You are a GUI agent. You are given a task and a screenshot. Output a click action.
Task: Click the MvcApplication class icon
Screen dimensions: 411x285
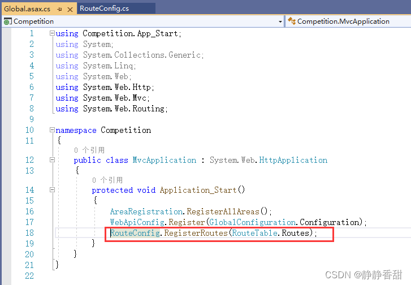[x=292, y=21]
